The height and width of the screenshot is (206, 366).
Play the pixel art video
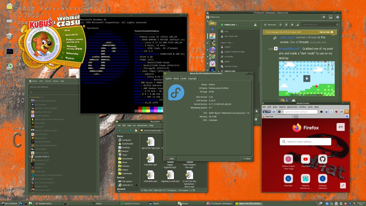point(307,78)
